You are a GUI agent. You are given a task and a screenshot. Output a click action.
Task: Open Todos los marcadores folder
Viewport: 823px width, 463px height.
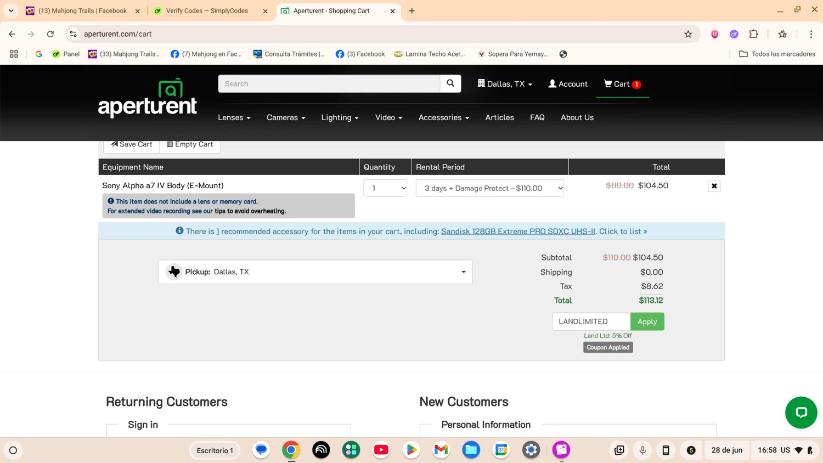coord(777,54)
